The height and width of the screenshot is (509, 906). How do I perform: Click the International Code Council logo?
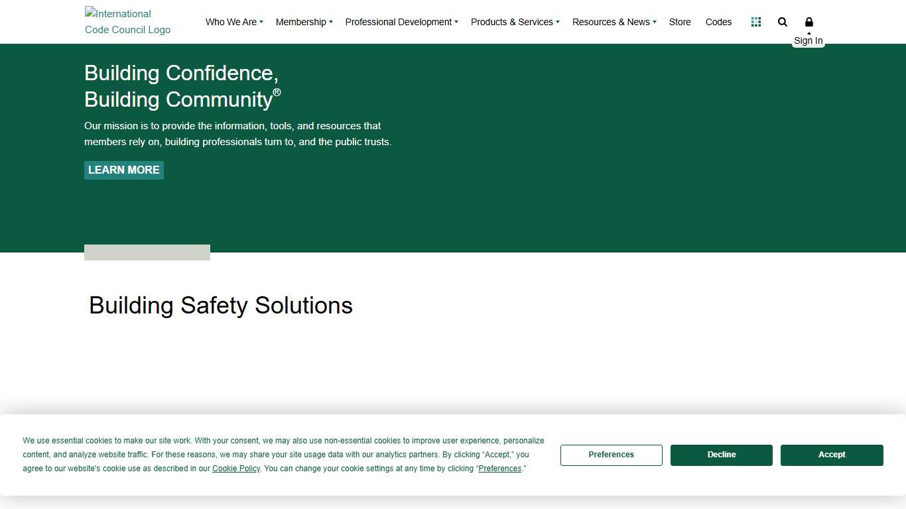coord(127,22)
